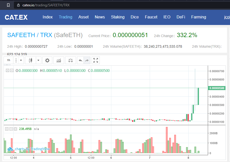The height and width of the screenshot is (162, 230).
Task: Open volume indicator settings gear
Action: pos(11,129)
